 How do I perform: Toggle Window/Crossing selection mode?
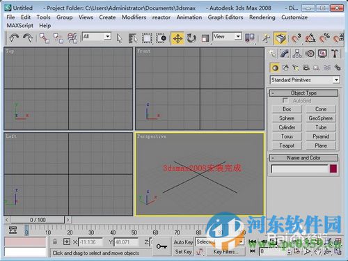click(x=161, y=38)
